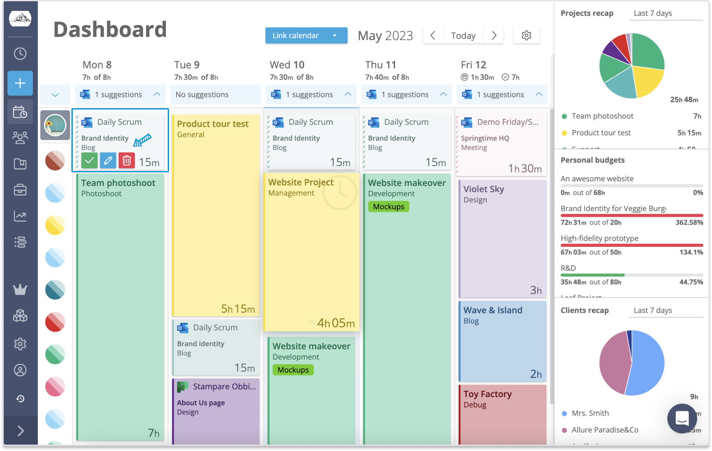The width and height of the screenshot is (712, 451).
Task: Go to the next week arrow
Action: 494,35
